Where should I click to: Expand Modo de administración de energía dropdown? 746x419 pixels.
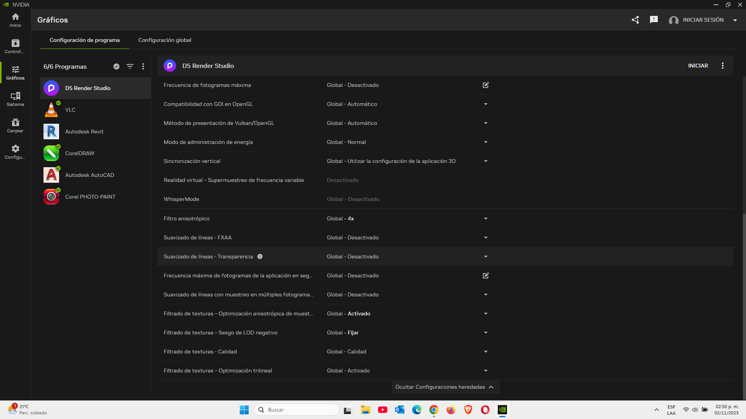pos(486,142)
